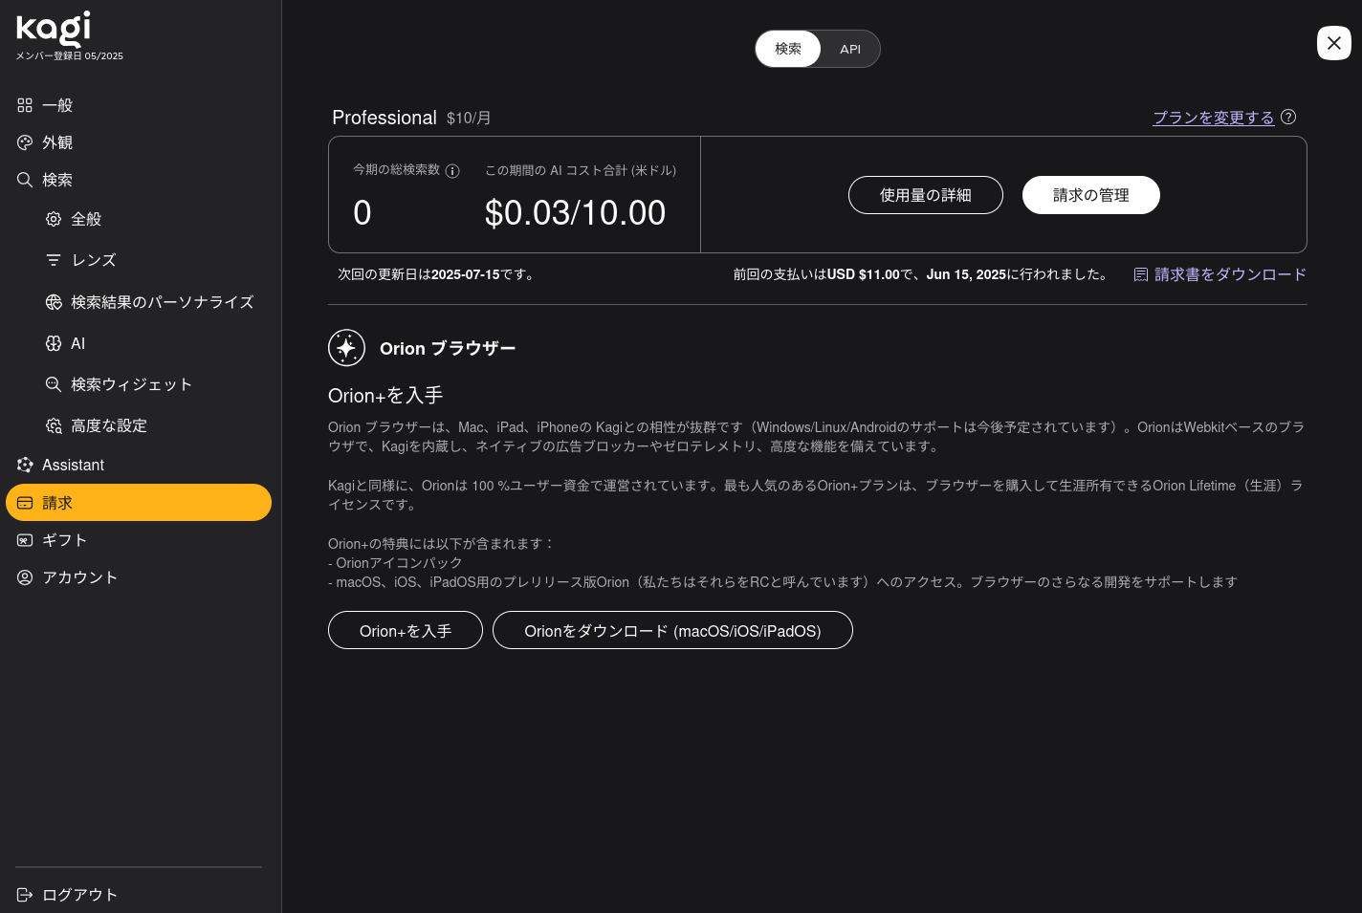Click the icon beside 高度な設定
This screenshot has width=1362, height=913.
pyautogui.click(x=54, y=425)
